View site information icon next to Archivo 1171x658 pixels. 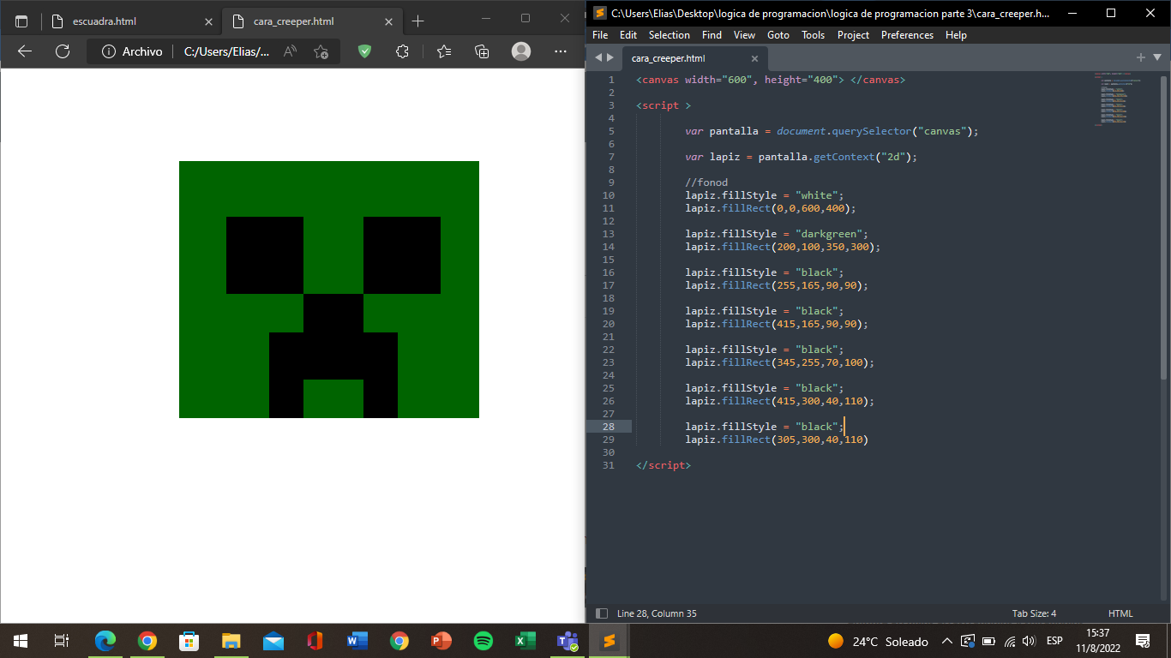(109, 51)
